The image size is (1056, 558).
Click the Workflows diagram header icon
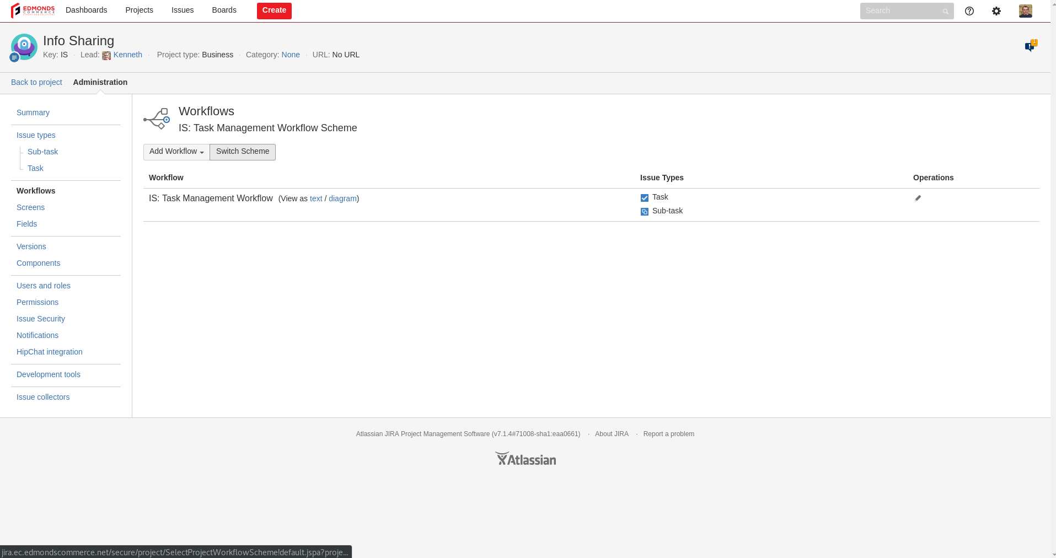(157, 119)
